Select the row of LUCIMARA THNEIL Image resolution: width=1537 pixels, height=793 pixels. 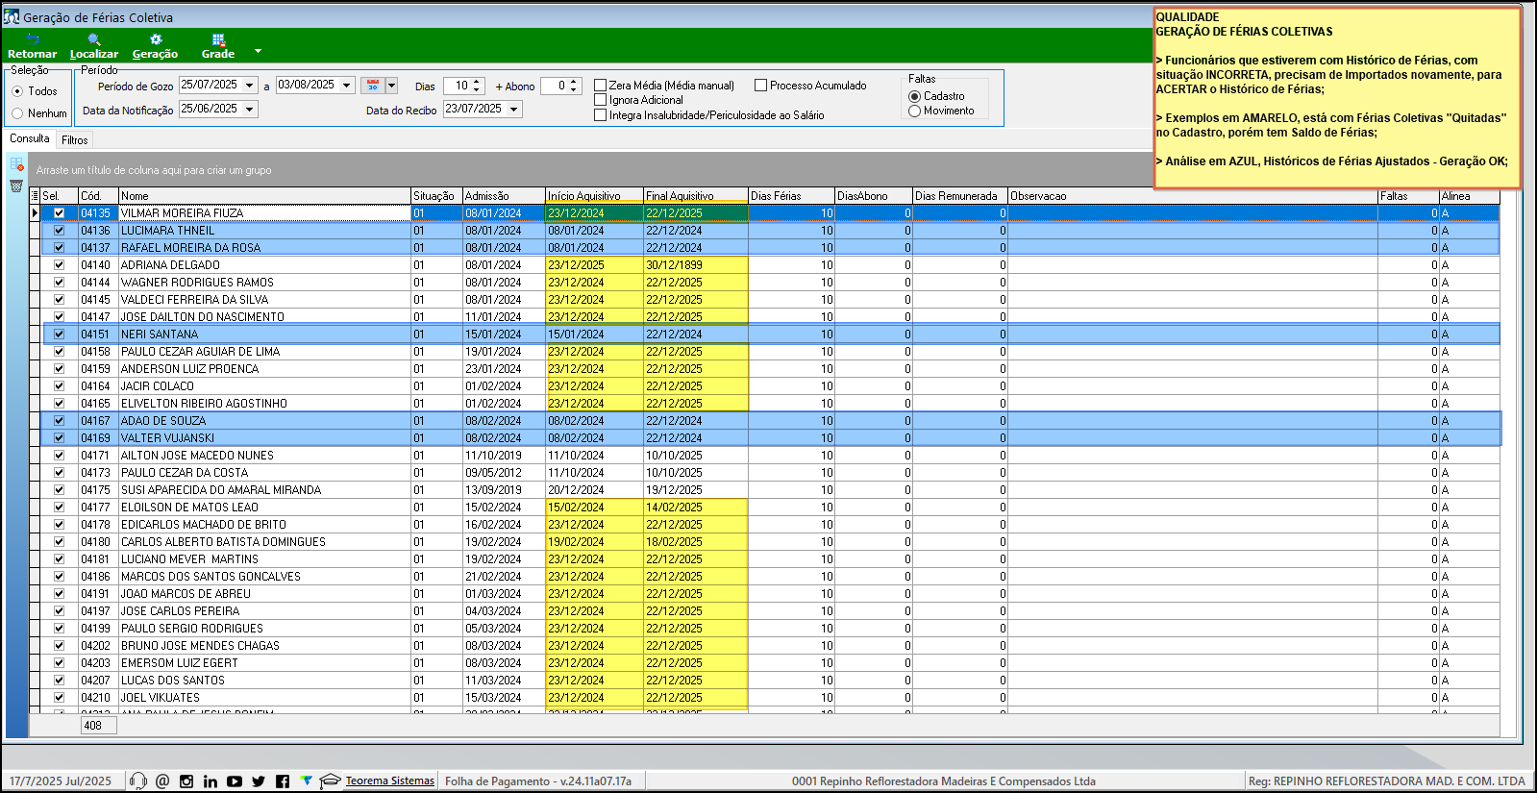769,231
